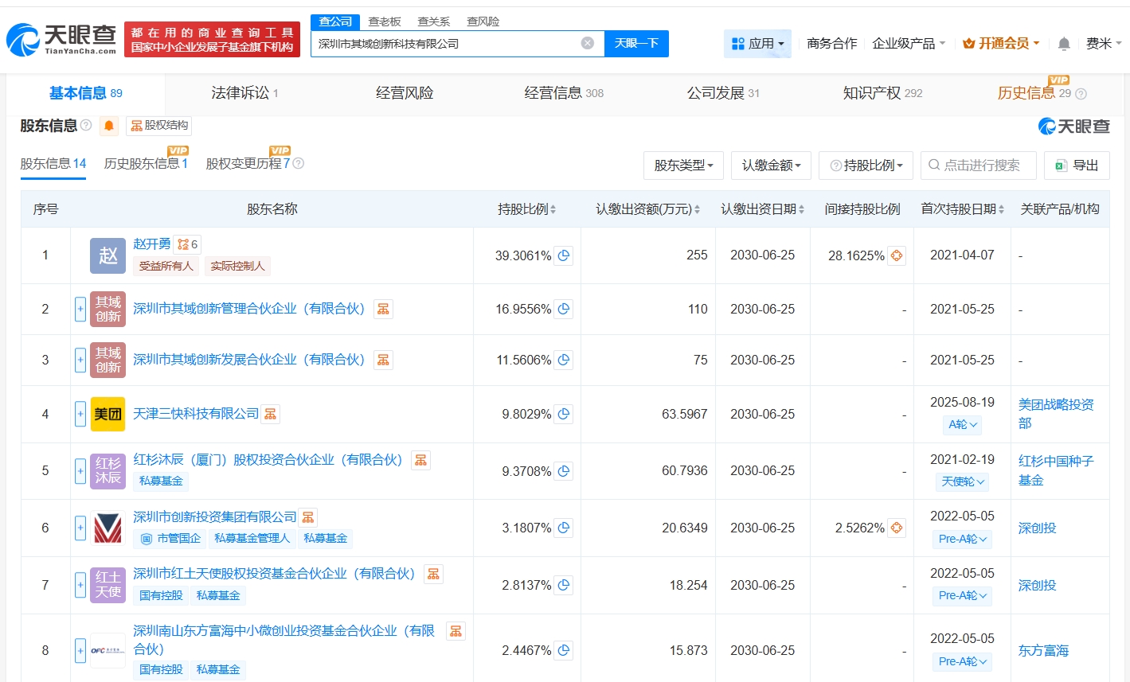
Task: Clear the search box with the X icon
Action: pos(588,43)
